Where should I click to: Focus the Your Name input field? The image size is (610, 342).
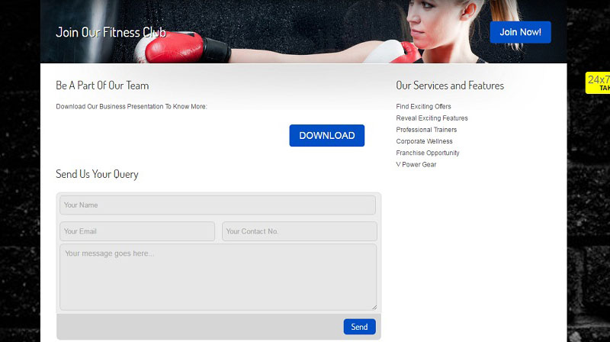coord(217,205)
